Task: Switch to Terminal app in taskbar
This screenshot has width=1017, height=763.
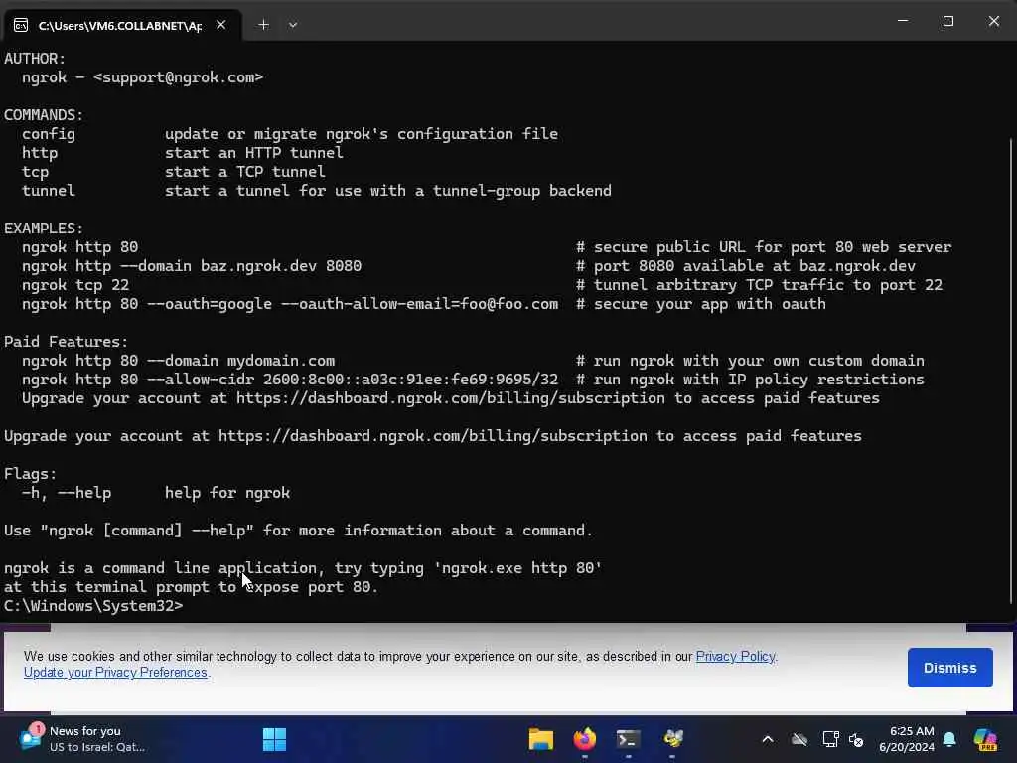Action: (628, 739)
